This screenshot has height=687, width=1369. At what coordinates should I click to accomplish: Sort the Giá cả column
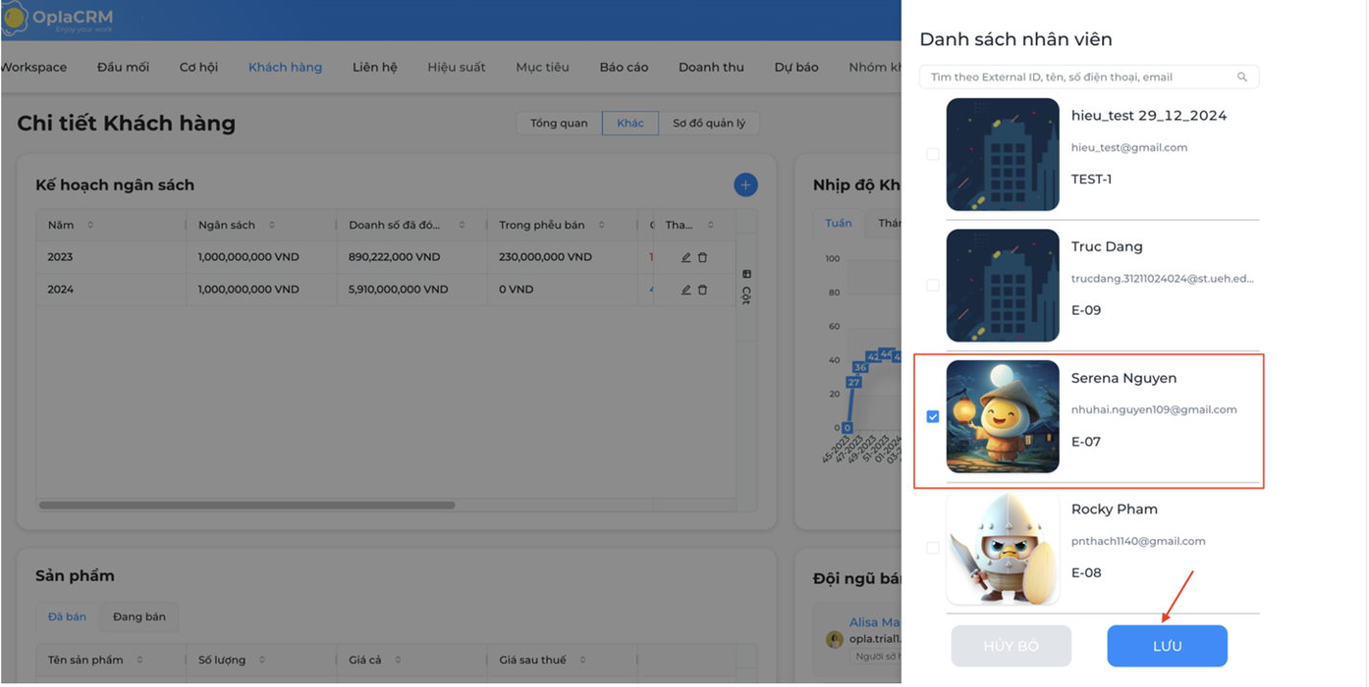(x=397, y=660)
